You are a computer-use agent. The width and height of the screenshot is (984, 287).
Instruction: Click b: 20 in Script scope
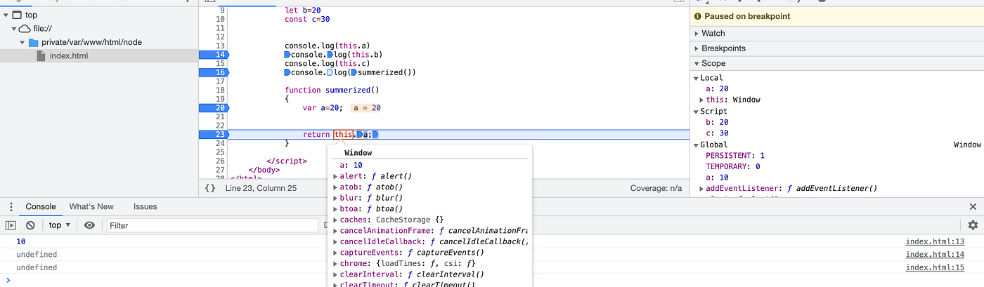(718, 122)
